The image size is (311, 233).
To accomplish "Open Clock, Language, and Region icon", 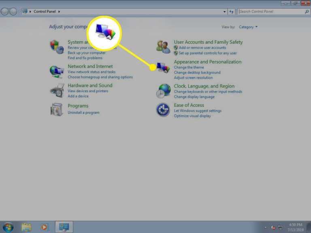I will coord(163,91).
